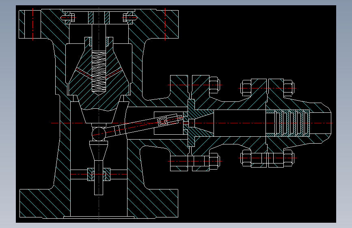Pick the pivot pin circle on the lever arm

[x=162, y=121]
